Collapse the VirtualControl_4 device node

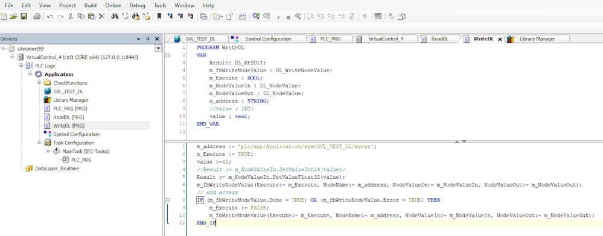(x=12, y=57)
